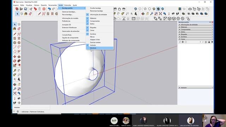226x127 pixels.
Task: Collapse the Cenas panel in tray
Action: (x=196, y=39)
